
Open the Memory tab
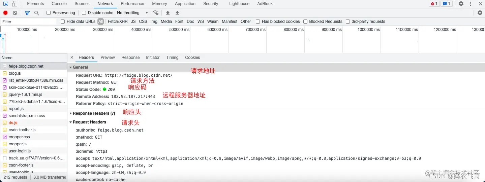click(x=159, y=4)
